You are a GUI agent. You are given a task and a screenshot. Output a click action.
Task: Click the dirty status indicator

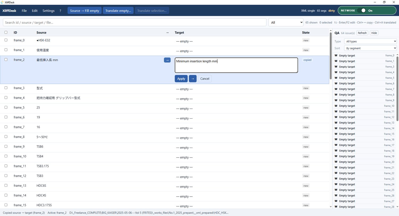point(331,11)
